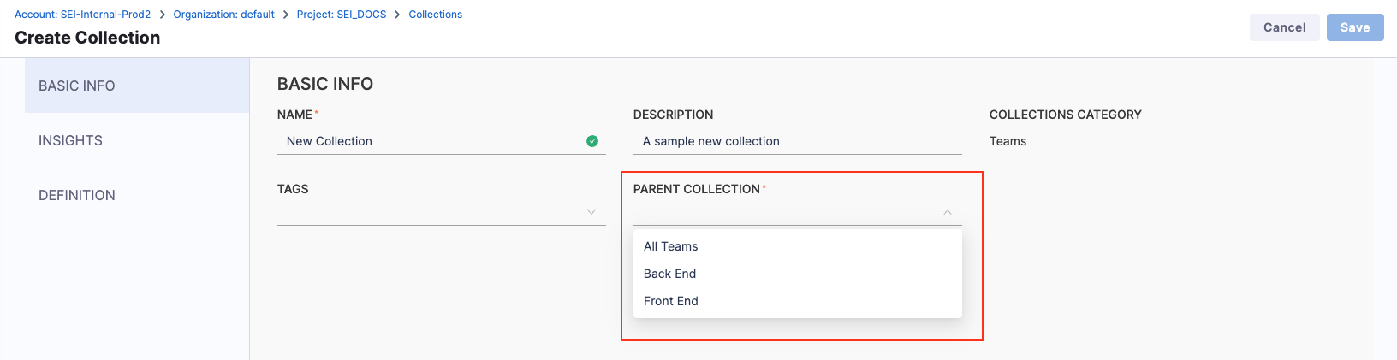Screen dimensions: 1397x360
Task: Open Account: SEI-Internal-Prod2 breadcrumb link
Action: (x=82, y=15)
